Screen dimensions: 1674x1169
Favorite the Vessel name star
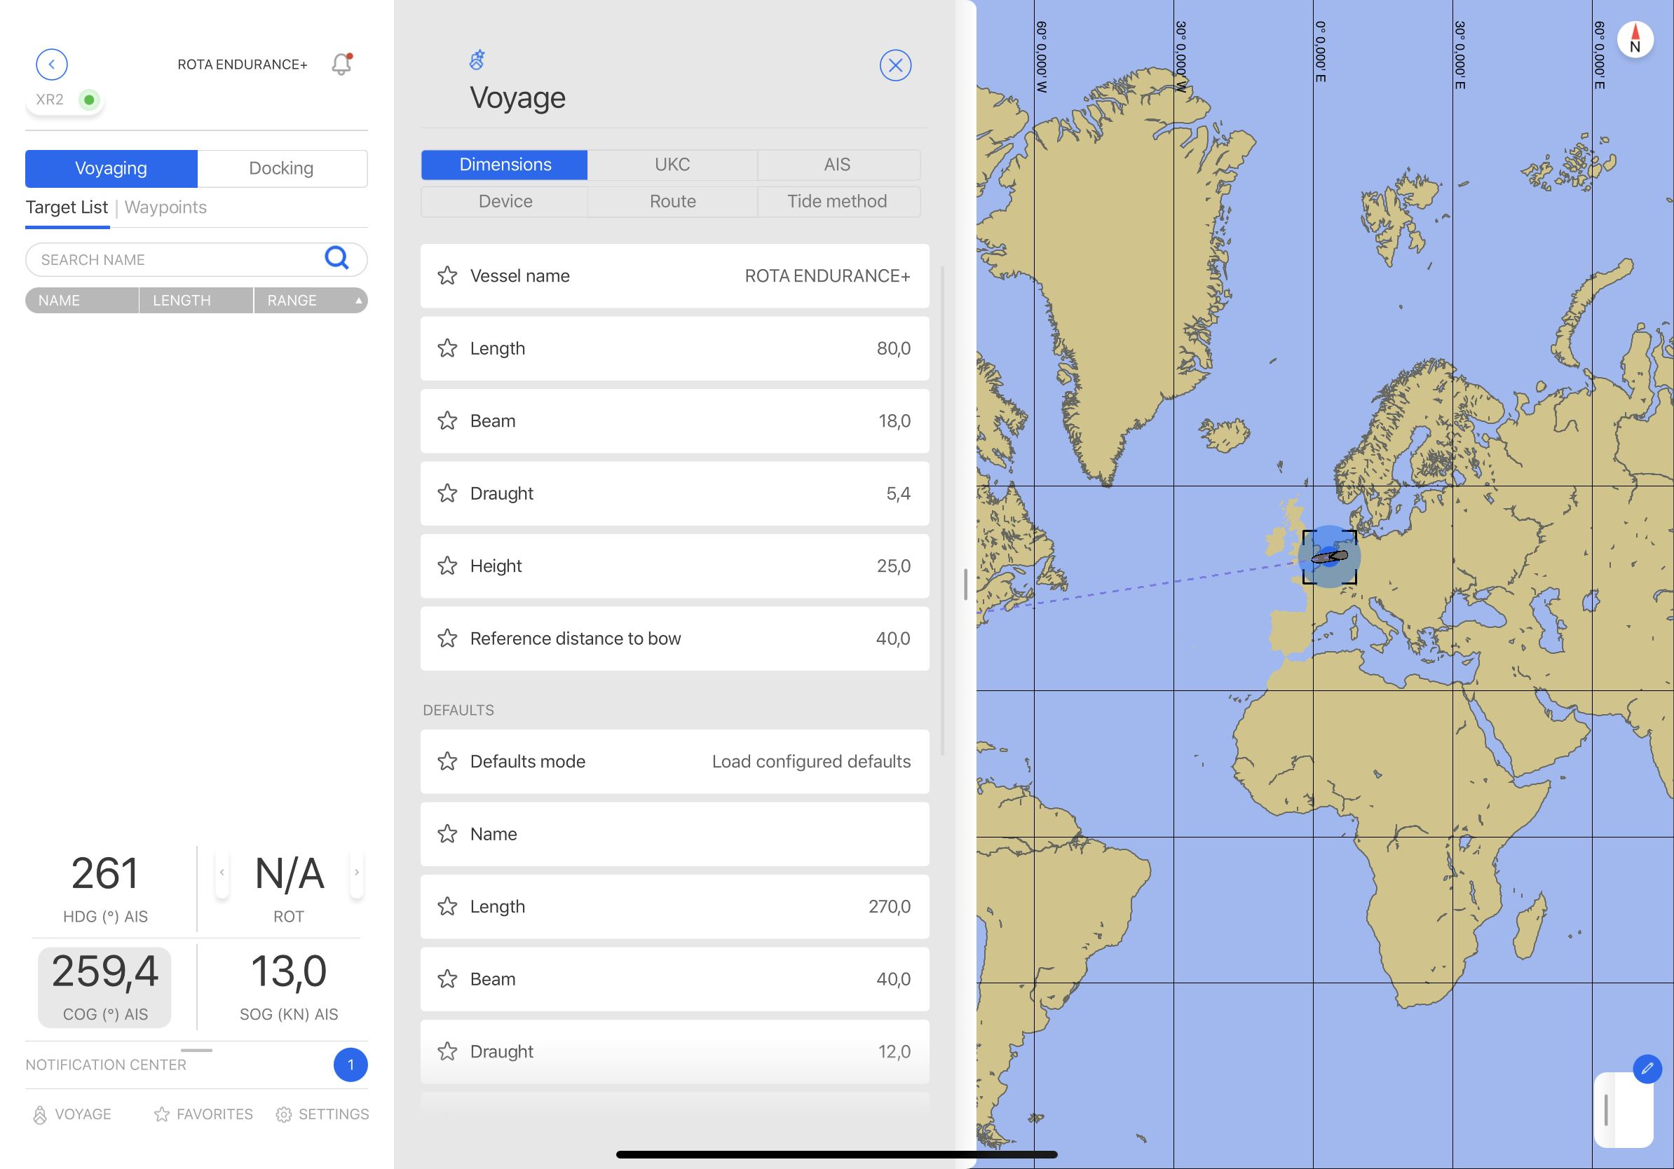click(x=448, y=275)
